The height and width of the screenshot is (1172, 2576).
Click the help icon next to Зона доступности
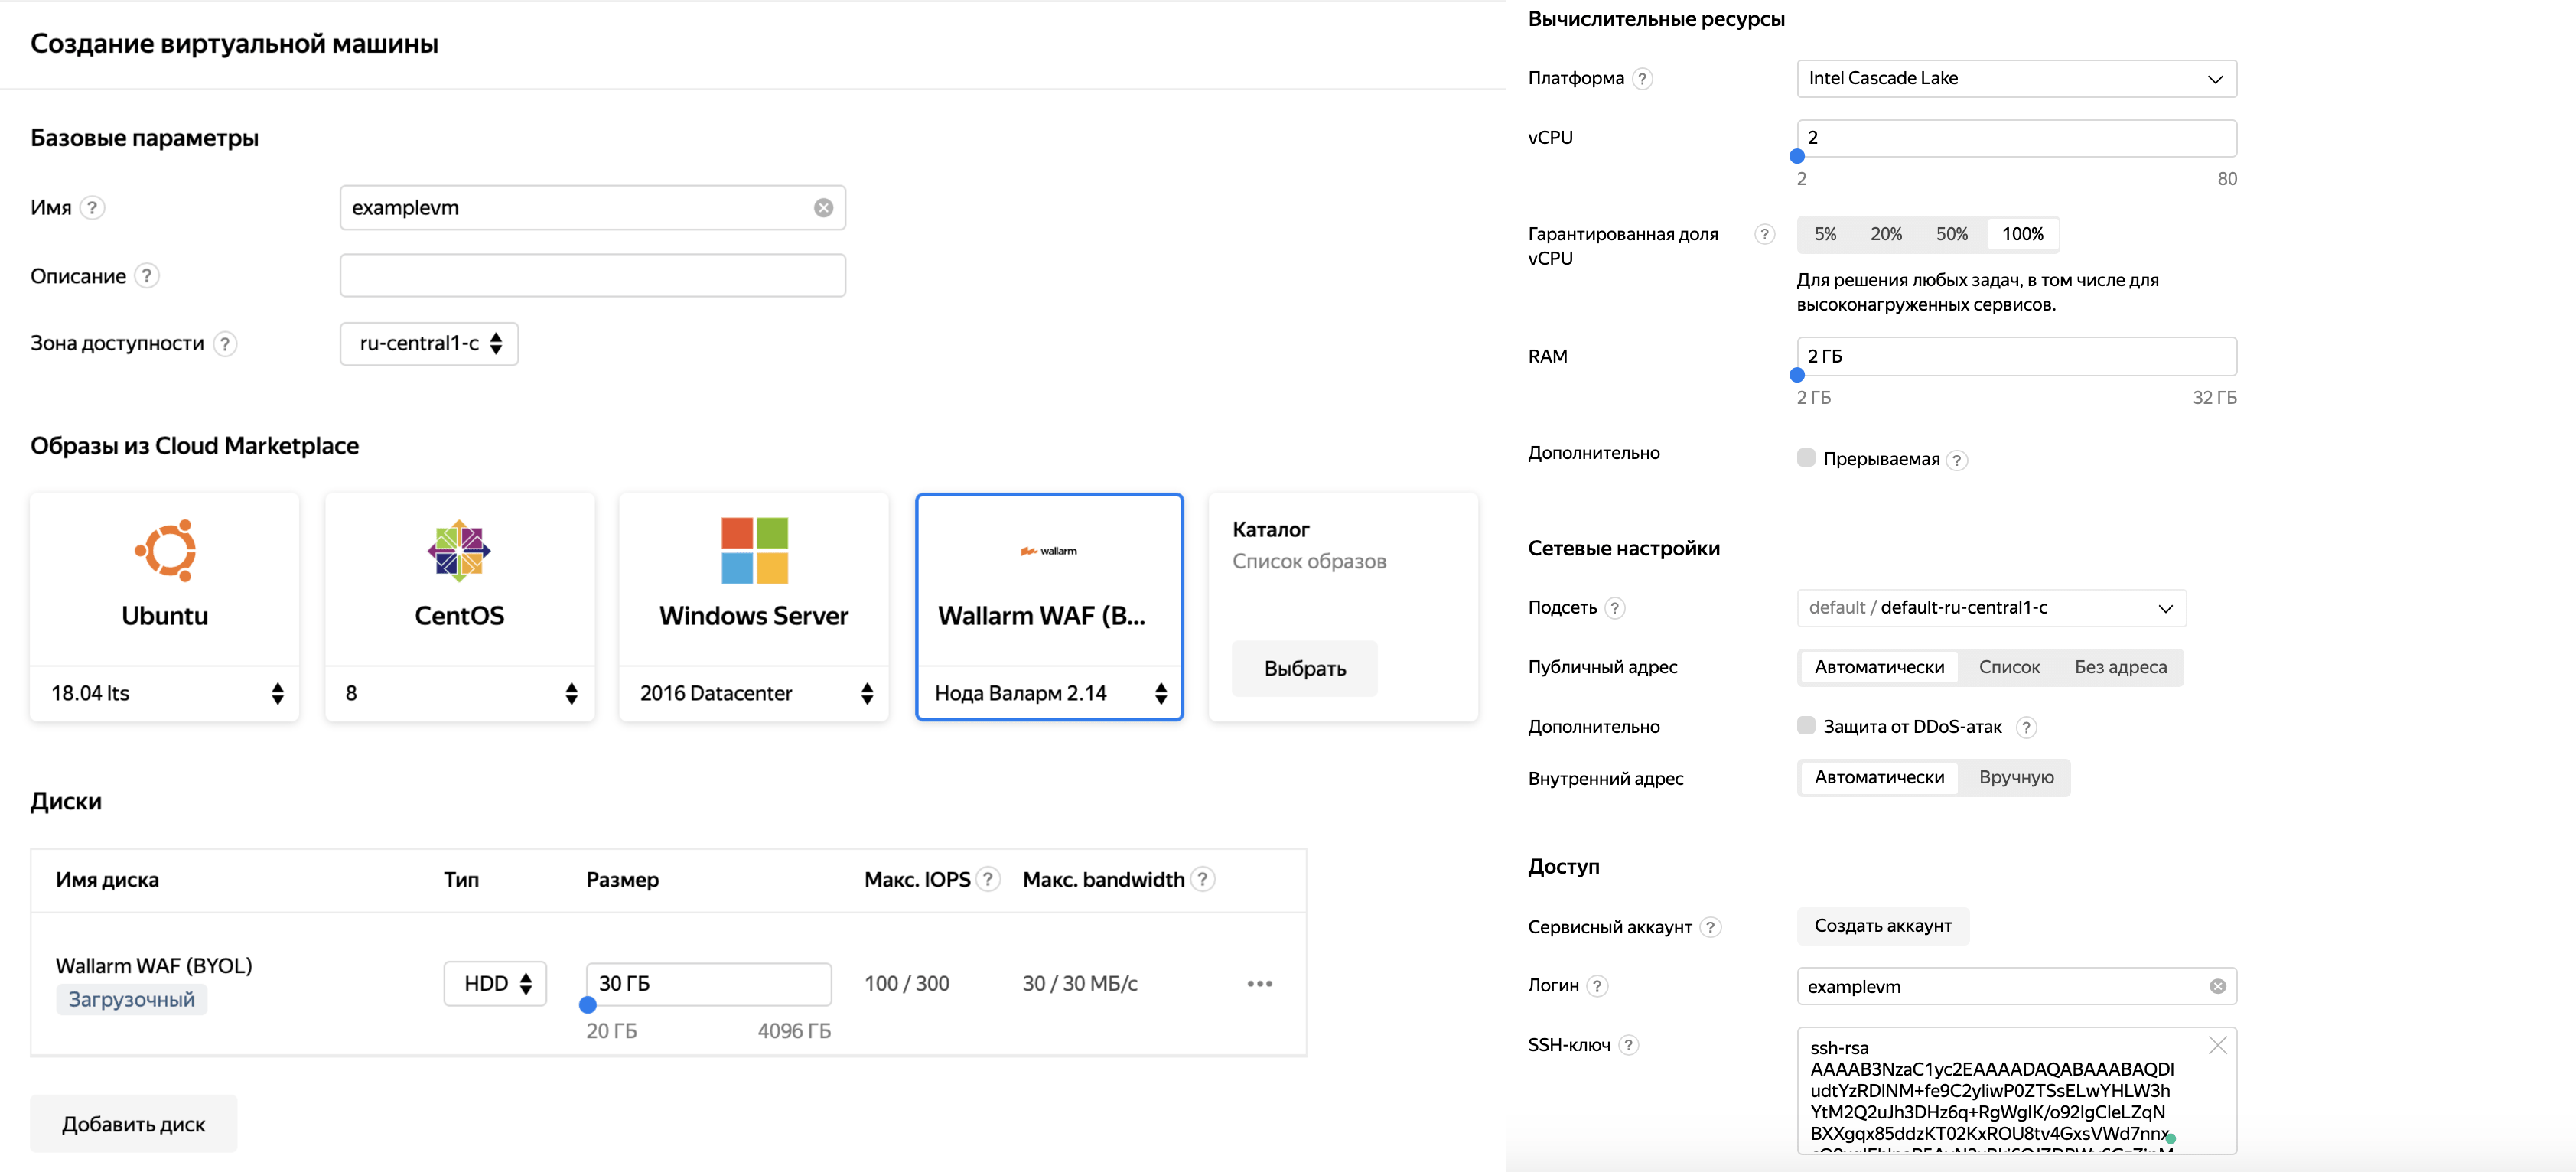[226, 344]
